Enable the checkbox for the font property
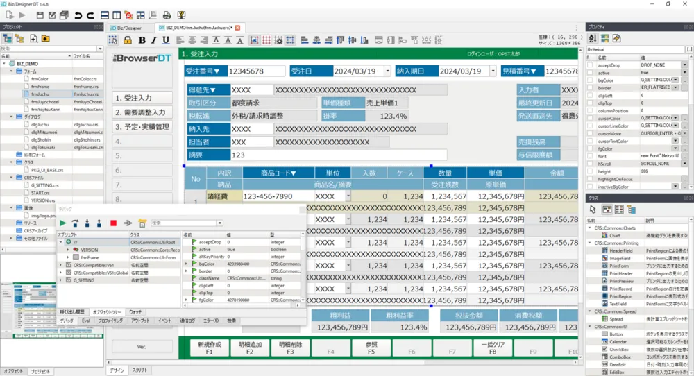The height and width of the screenshot is (376, 694). pyautogui.click(x=591, y=156)
